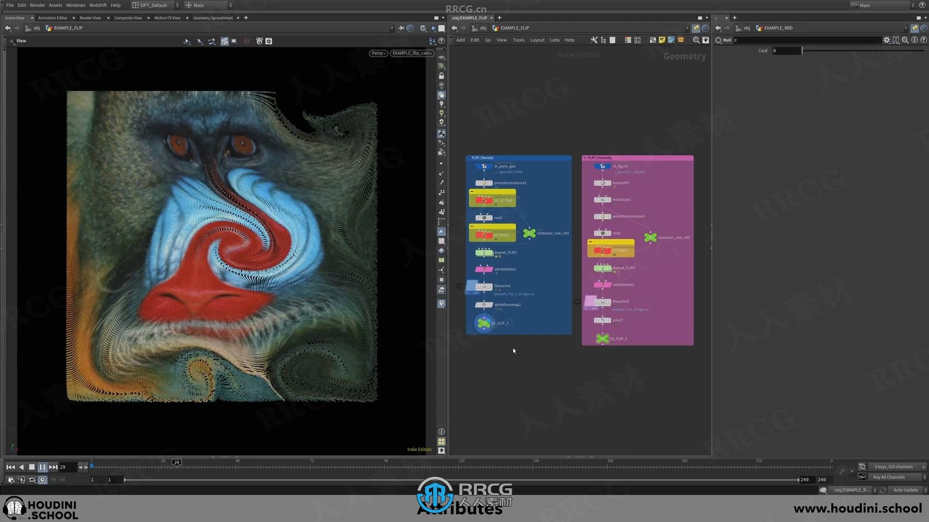This screenshot has width=929, height=522.
Task: Open the Persp viewport dropdown
Action: tap(378, 53)
